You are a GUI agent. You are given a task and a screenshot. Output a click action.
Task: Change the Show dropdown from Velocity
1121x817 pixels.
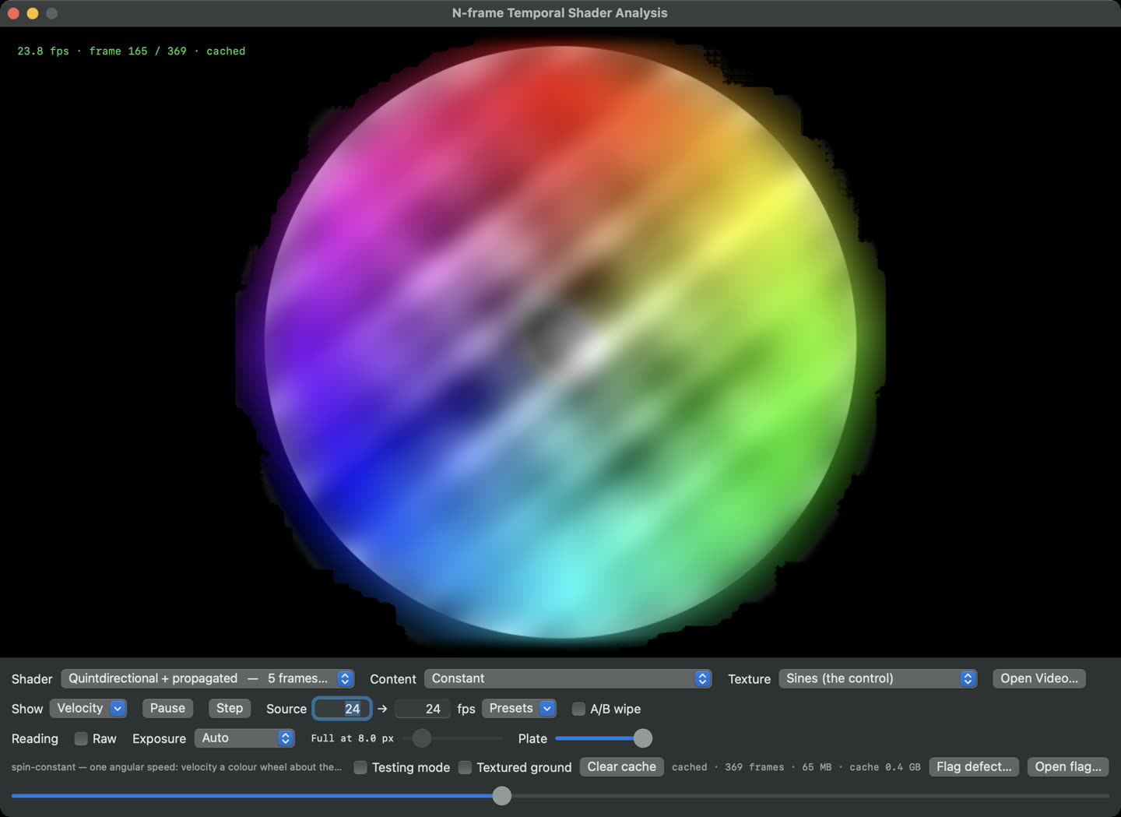(x=88, y=708)
